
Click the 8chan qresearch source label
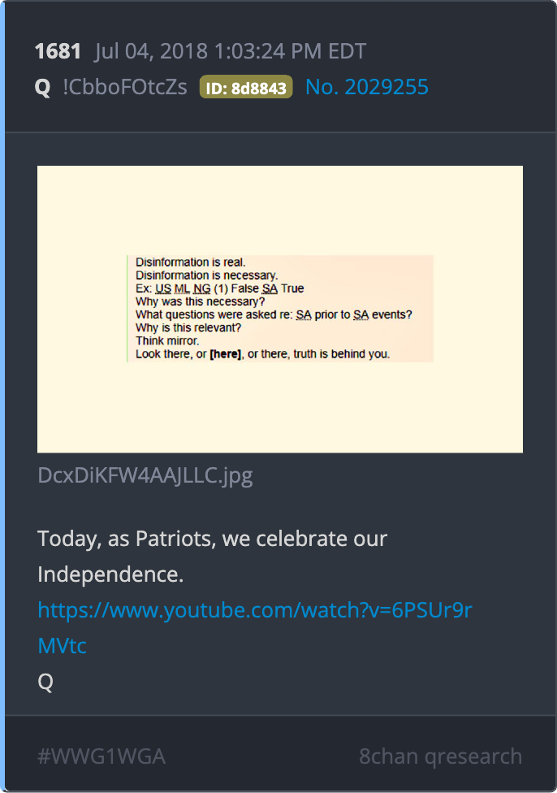[x=440, y=756]
